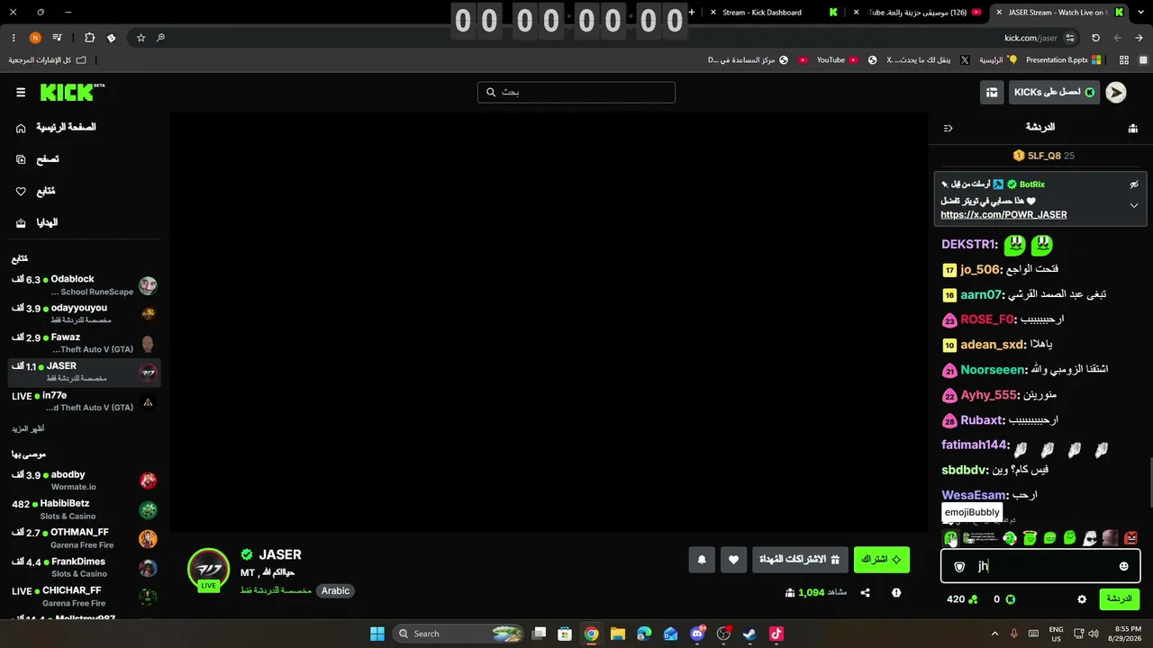Open Chrome extensions puzzle icon
Viewport: 1153px width, 648px height.
(89, 38)
